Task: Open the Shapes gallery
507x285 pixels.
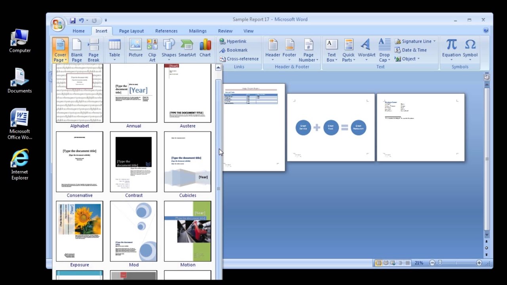Action: click(x=169, y=50)
